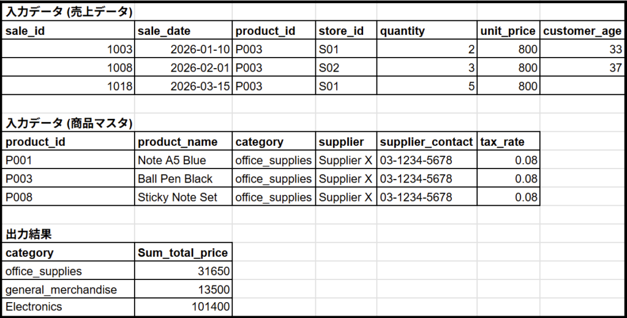Select the customer age value 37
Image resolution: width=627 pixels, height=318 pixels.
[x=582, y=67]
